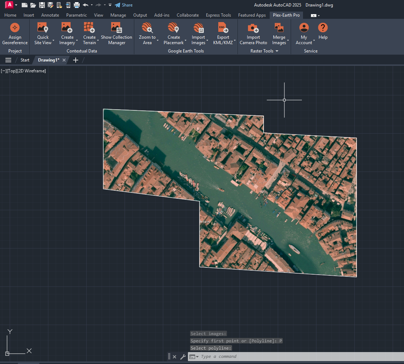Select the Plex-Earth Pro ribbon tab
The image size is (404, 364).
pos(286,15)
